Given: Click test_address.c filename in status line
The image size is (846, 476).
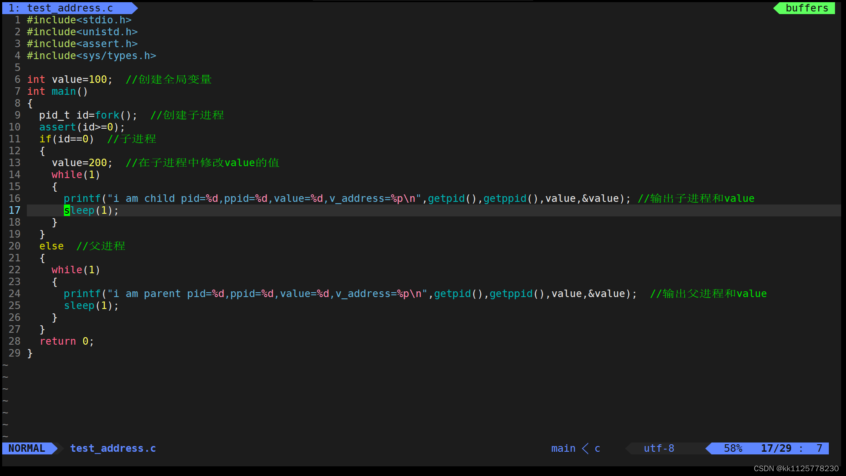Looking at the screenshot, I should coord(113,448).
